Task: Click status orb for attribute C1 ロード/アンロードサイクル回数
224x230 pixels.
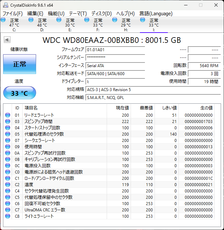Action: 8,178
